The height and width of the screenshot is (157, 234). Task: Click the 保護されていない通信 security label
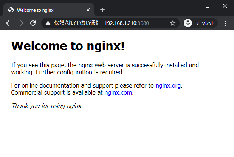tap(76, 23)
